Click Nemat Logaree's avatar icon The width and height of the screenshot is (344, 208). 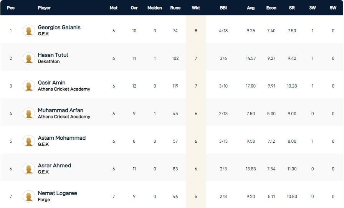[x=29, y=196]
